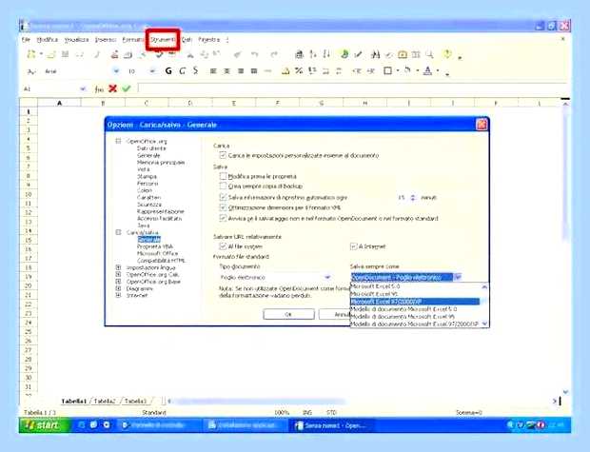Click the align right icon

pos(241,70)
